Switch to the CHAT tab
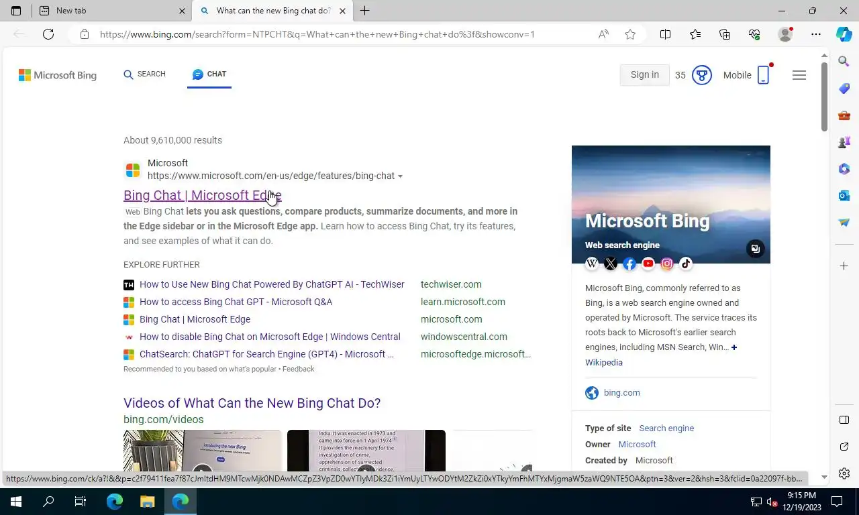Image resolution: width=859 pixels, height=515 pixels. [x=209, y=74]
